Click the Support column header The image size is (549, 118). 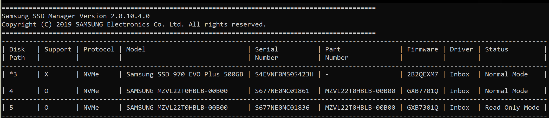[58, 49]
